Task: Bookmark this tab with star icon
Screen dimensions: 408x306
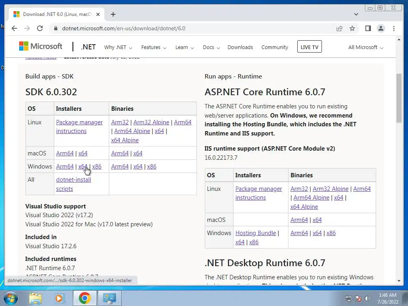Action: (352, 28)
